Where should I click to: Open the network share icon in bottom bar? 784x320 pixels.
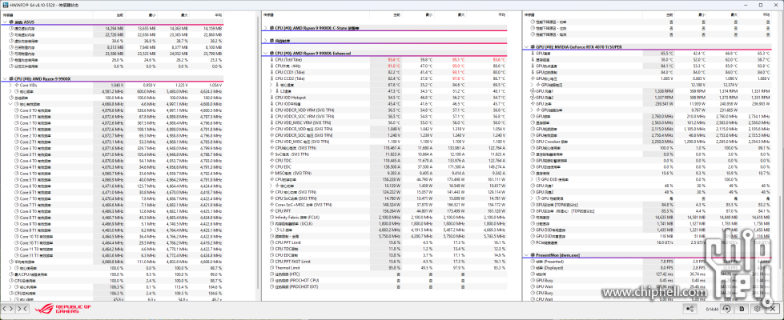[691, 309]
